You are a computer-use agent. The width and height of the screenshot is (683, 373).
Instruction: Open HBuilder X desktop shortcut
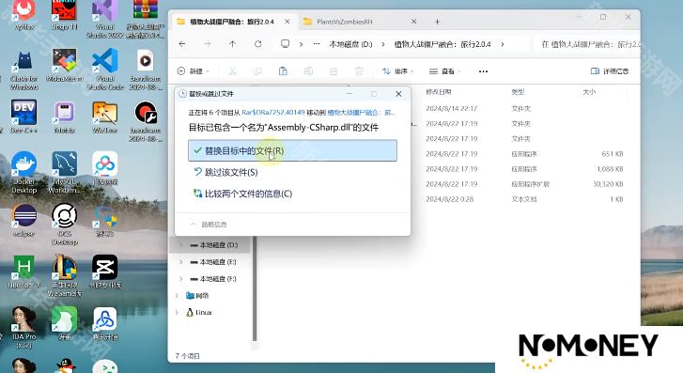coord(24,272)
